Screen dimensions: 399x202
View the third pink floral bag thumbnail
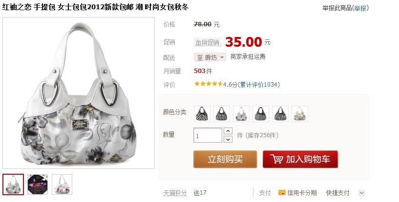tap(62, 184)
